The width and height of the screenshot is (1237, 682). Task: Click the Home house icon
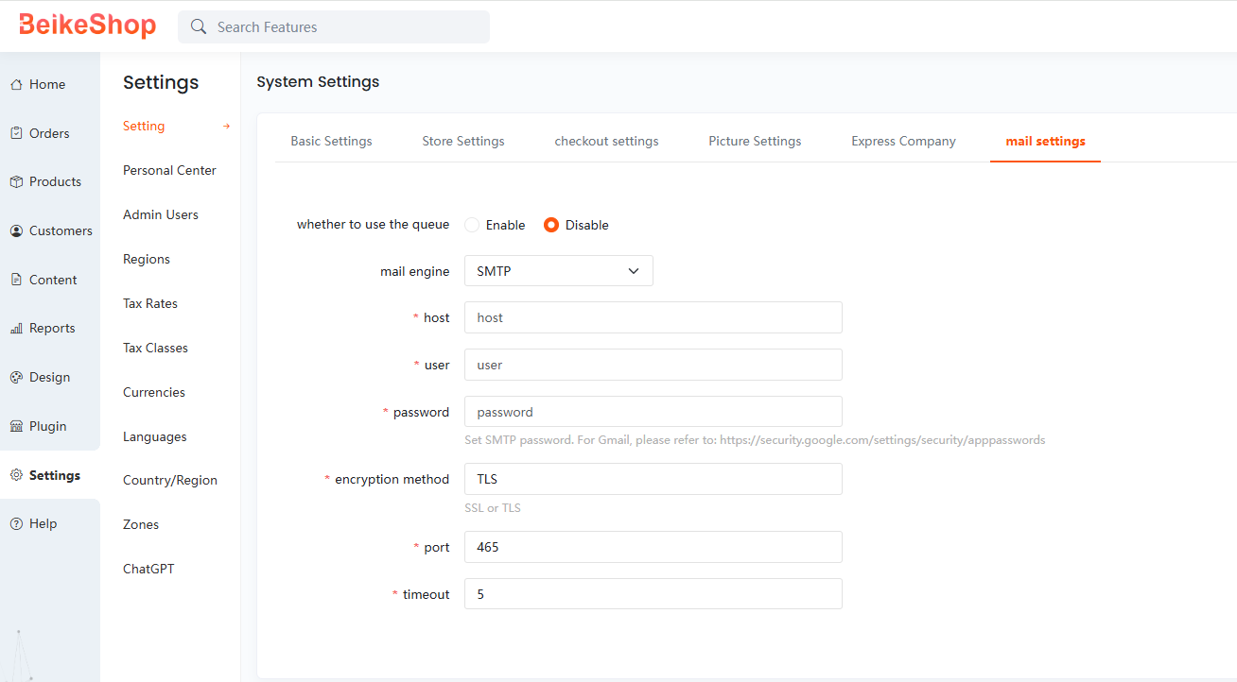16,85
